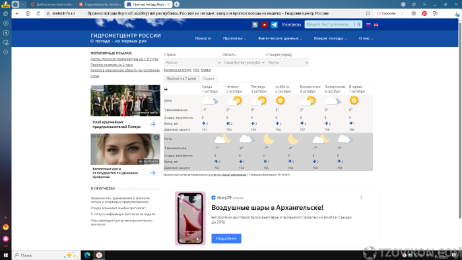The width and height of the screenshot is (462, 260).
Task: Open the Климат link
Action: [206, 70]
